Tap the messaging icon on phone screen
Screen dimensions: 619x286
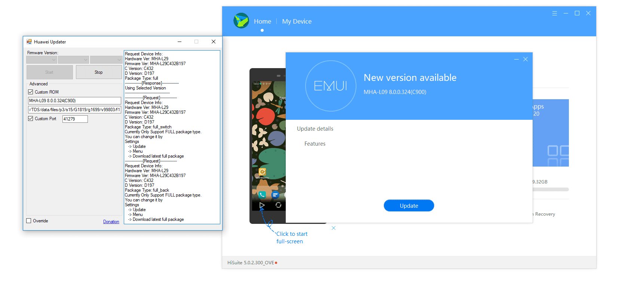275,195
